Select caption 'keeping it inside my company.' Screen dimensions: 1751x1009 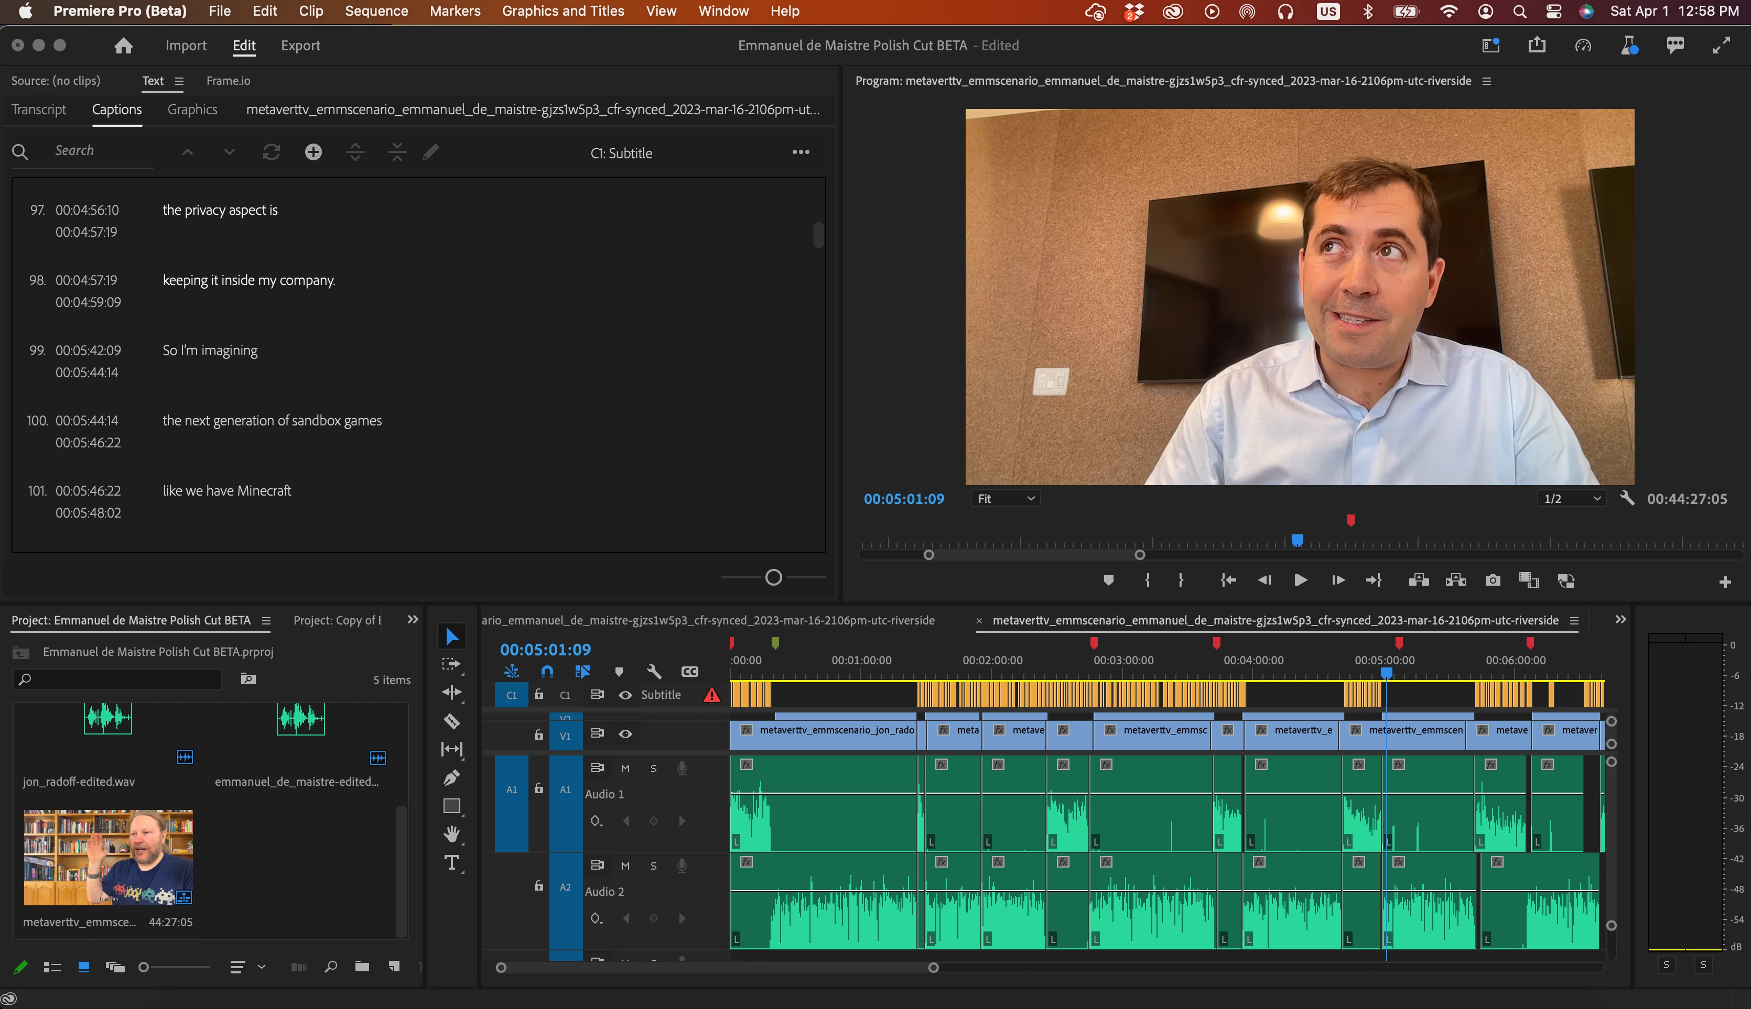(x=248, y=280)
